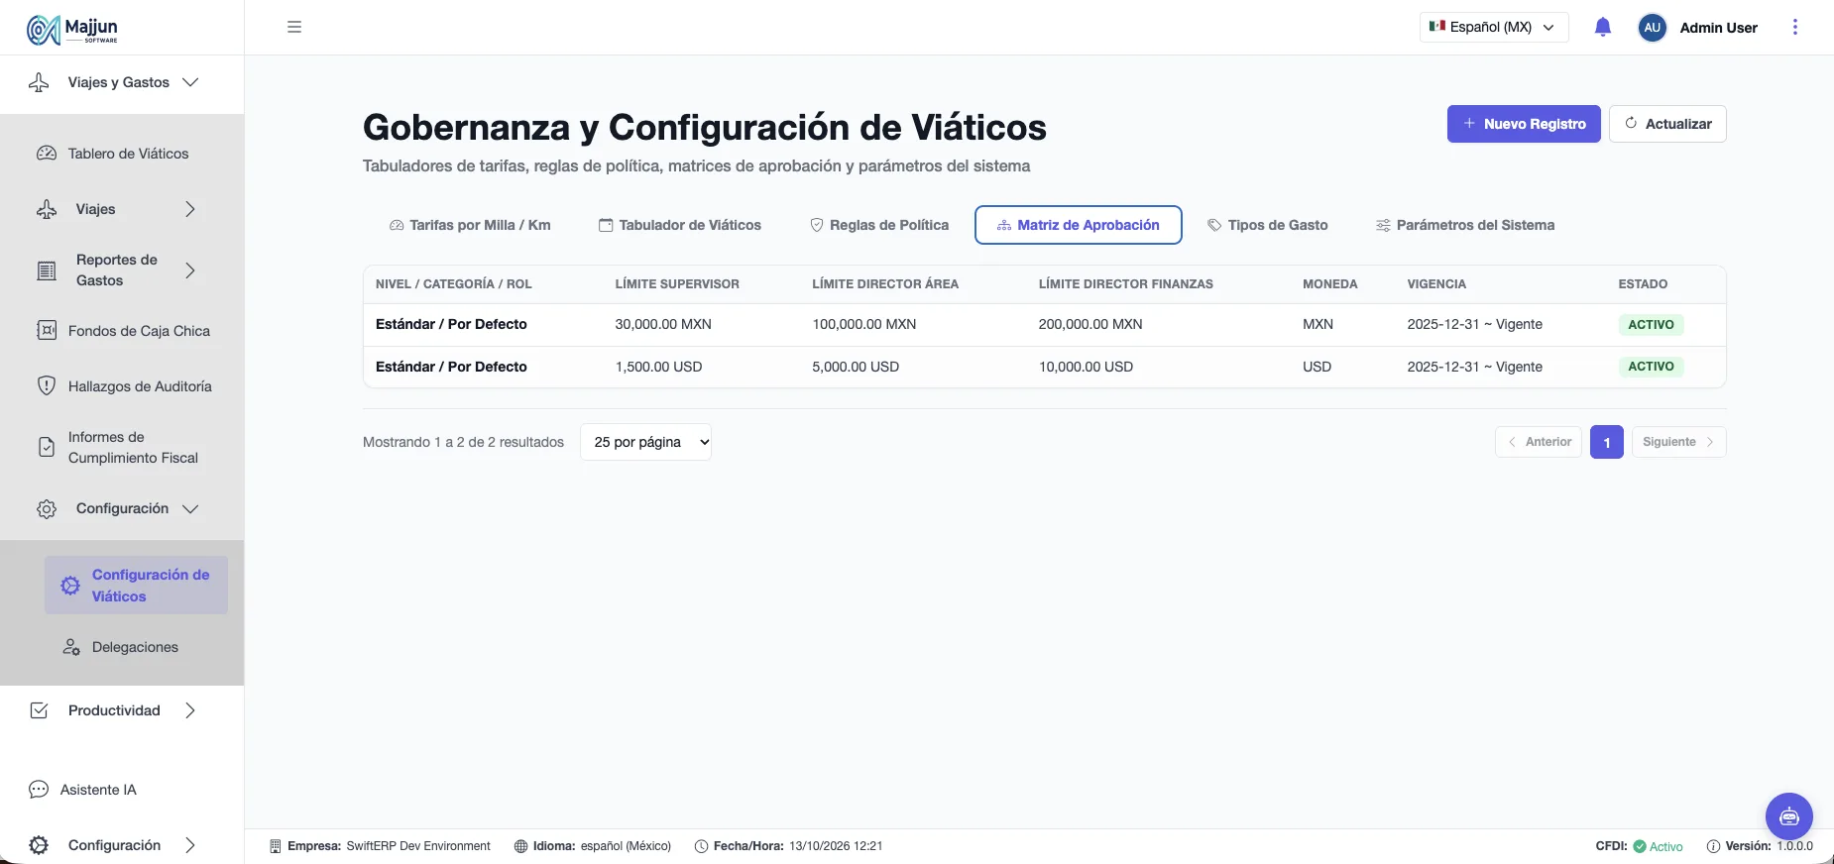Switch to the Tabulador de Viáticos tab

(x=680, y=225)
